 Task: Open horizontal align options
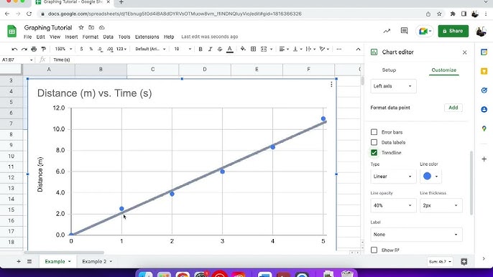tap(284, 49)
